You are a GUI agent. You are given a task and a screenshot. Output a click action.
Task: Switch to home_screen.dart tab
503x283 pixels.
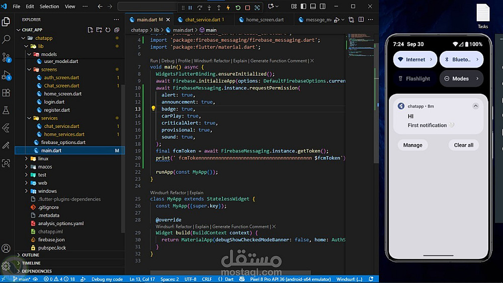click(x=265, y=20)
